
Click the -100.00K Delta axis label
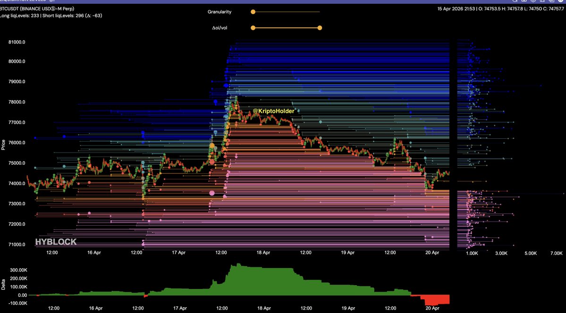18,303
